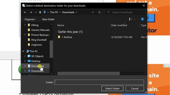
Task: Expand the 3D Objects node
Action: [25, 56]
